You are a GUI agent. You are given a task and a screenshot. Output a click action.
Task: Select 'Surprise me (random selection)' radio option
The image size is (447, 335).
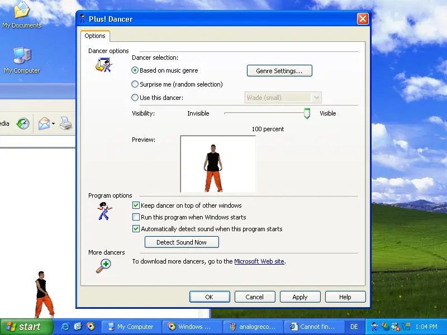coord(135,84)
